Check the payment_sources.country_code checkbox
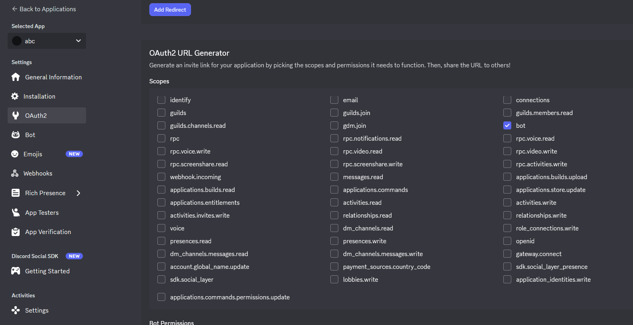633x325 pixels. 334,266
